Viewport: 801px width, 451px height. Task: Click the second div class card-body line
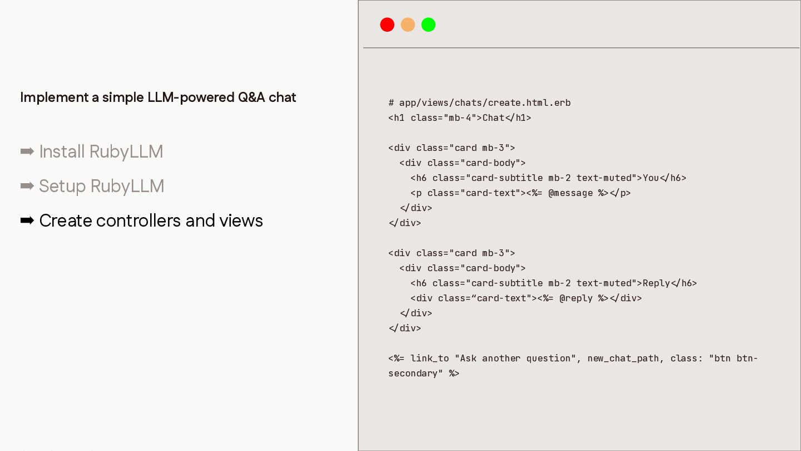click(462, 268)
